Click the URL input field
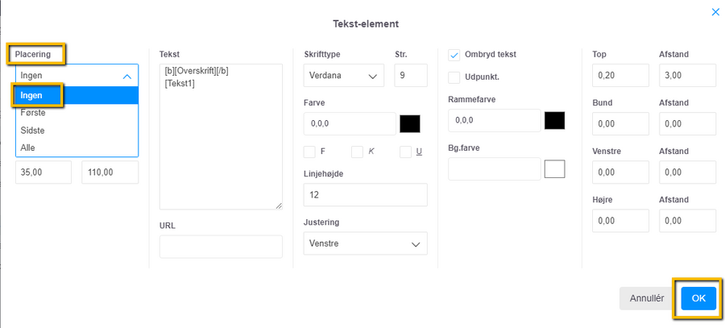This screenshot has width=725, height=328. (221, 247)
